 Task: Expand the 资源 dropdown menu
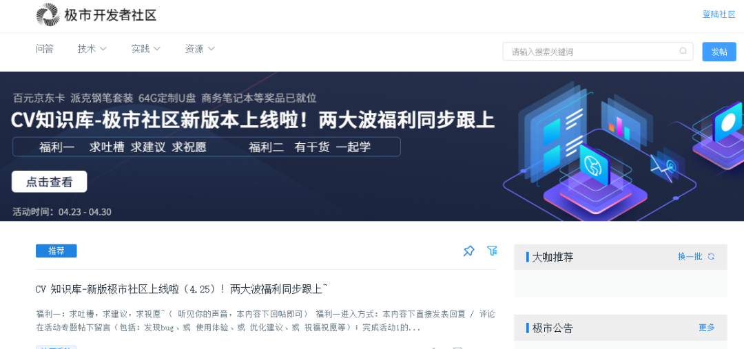pos(200,48)
